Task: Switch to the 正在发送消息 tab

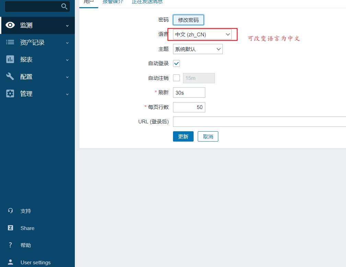Action: [147, 2]
